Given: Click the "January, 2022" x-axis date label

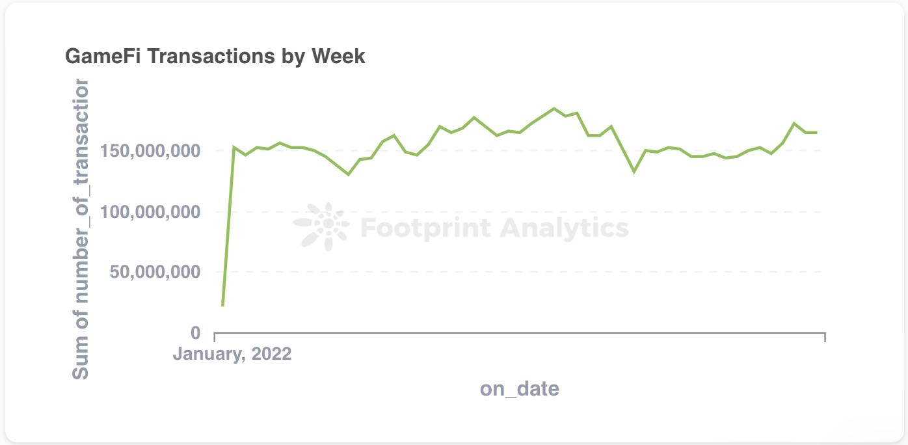Looking at the screenshot, I should click(232, 354).
